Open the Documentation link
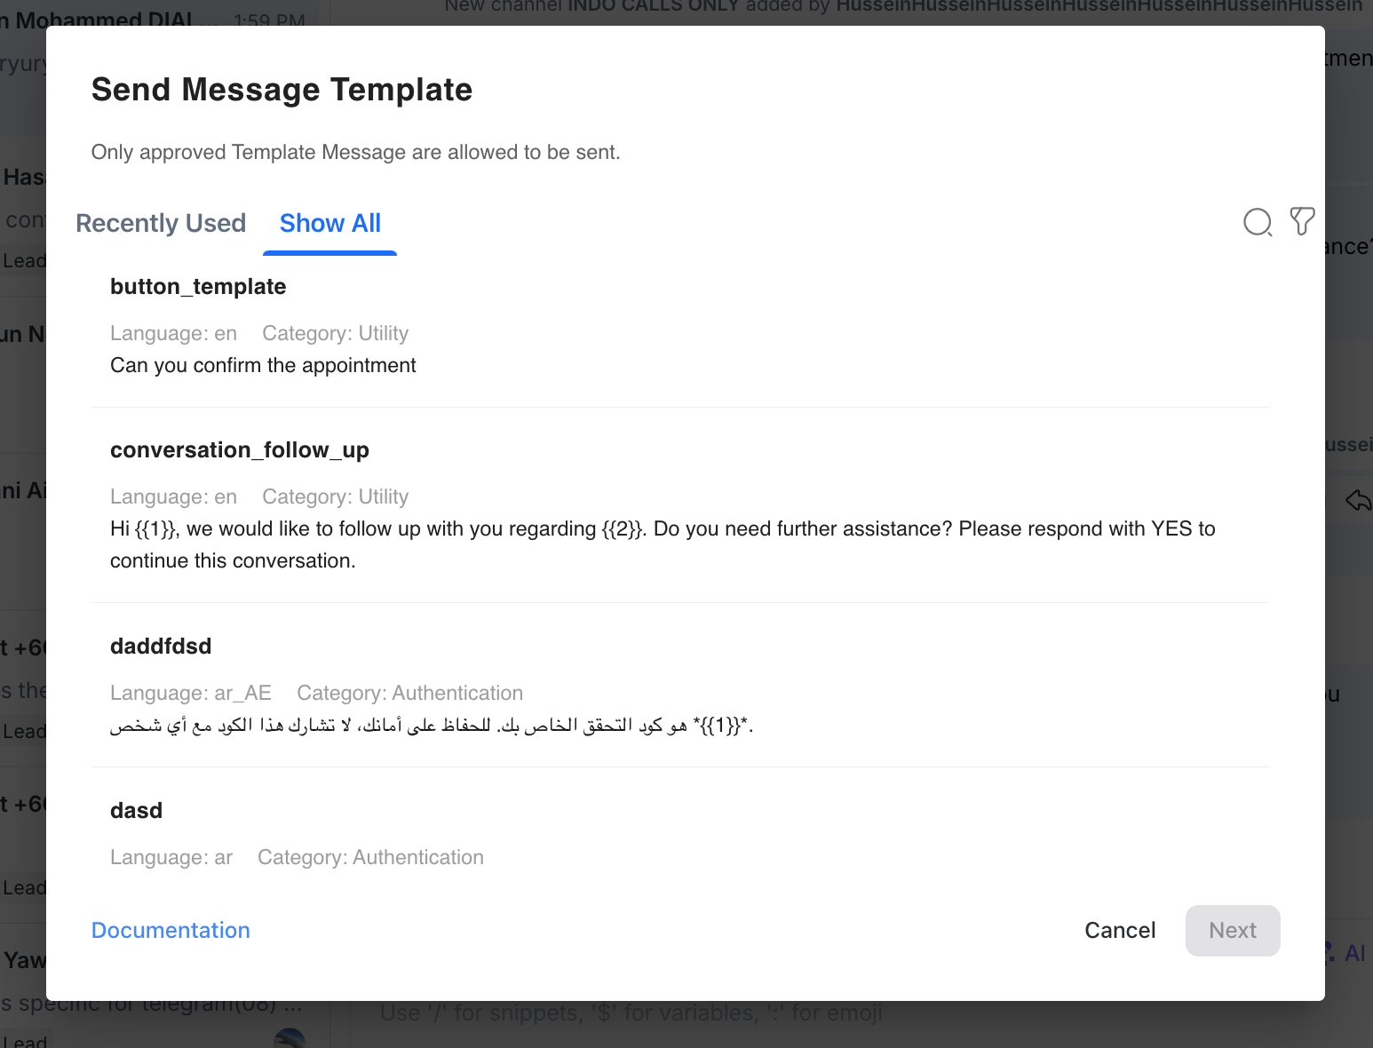The width and height of the screenshot is (1373, 1048). point(171,930)
